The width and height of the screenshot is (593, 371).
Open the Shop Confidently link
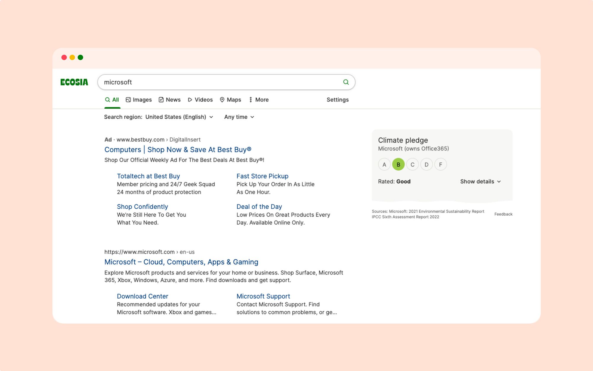point(142,207)
